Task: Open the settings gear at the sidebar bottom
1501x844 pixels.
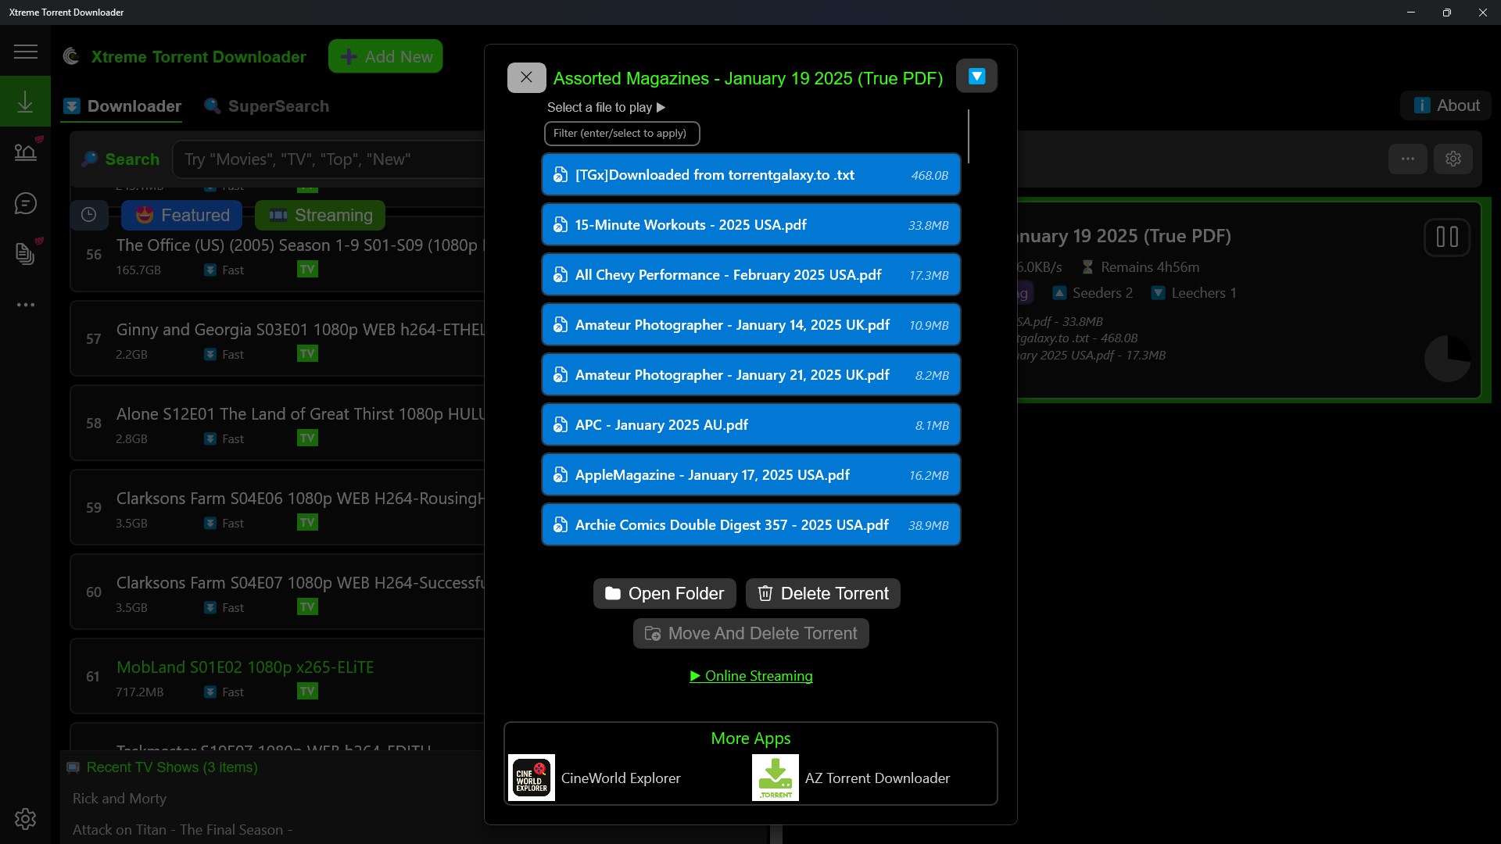Action: [25, 819]
